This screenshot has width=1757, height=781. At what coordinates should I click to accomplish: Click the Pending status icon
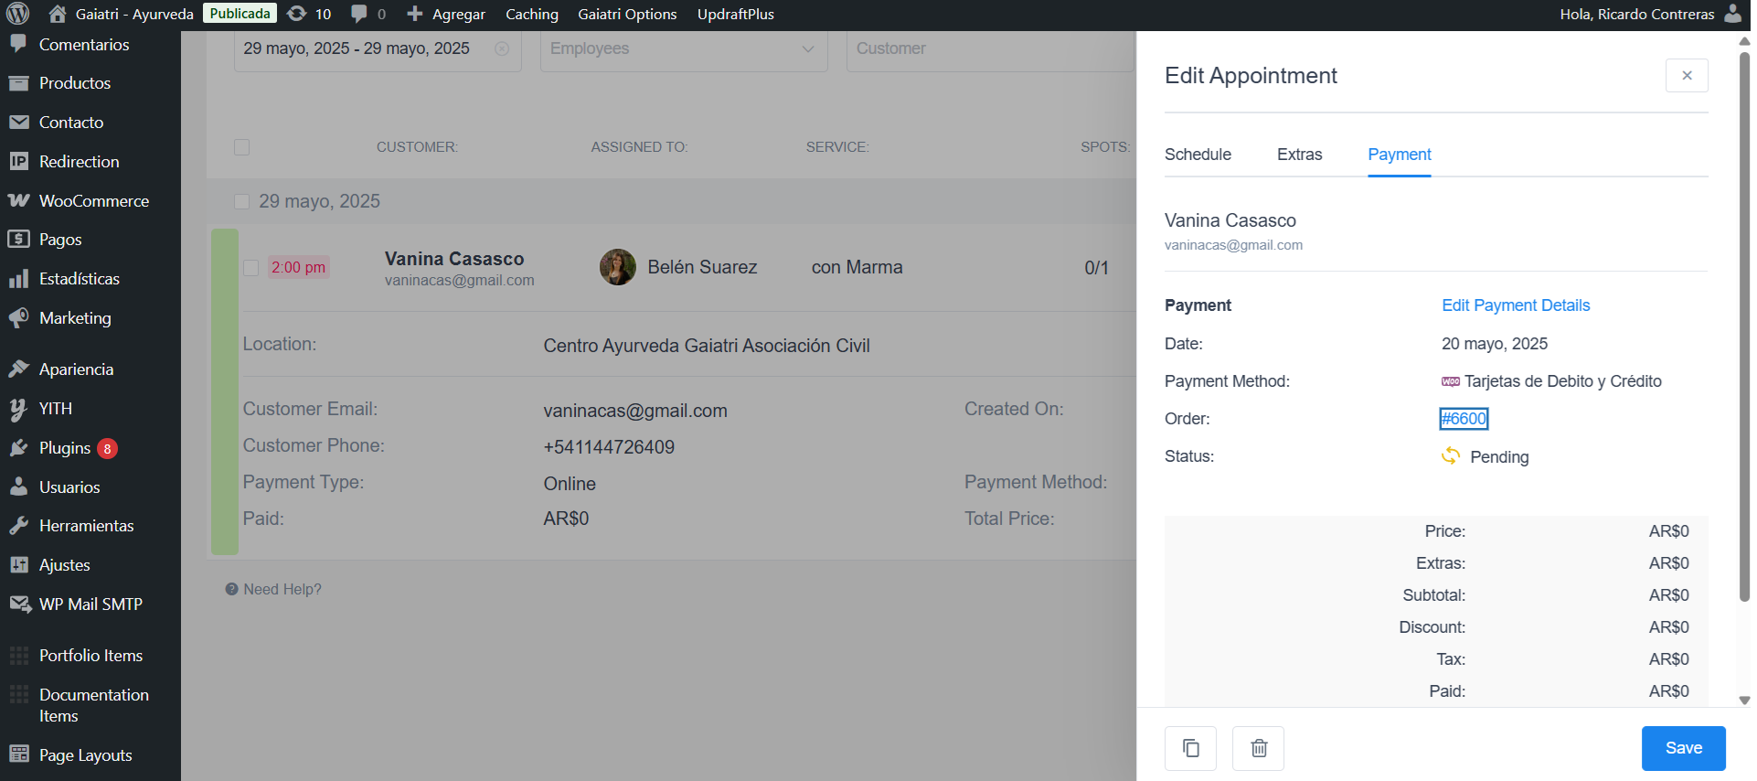point(1451,455)
